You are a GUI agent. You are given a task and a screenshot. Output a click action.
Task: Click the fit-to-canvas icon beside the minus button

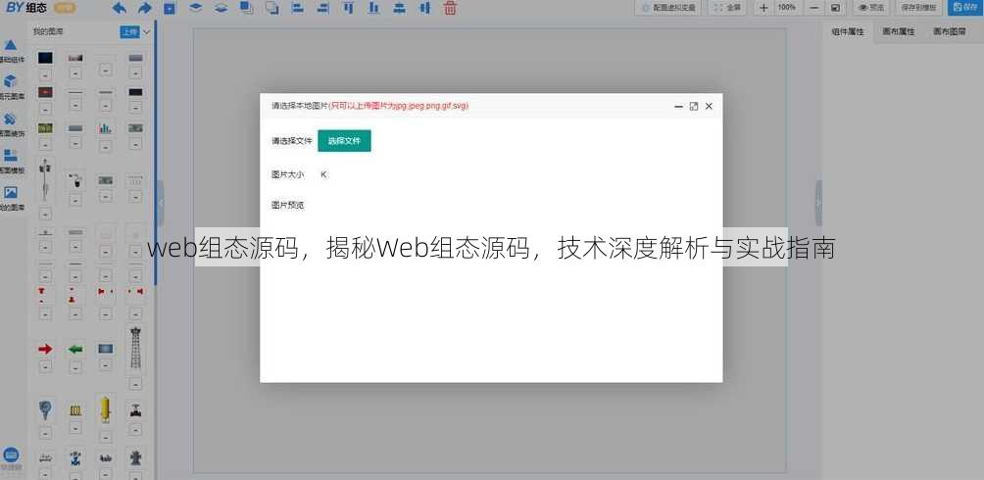835,8
